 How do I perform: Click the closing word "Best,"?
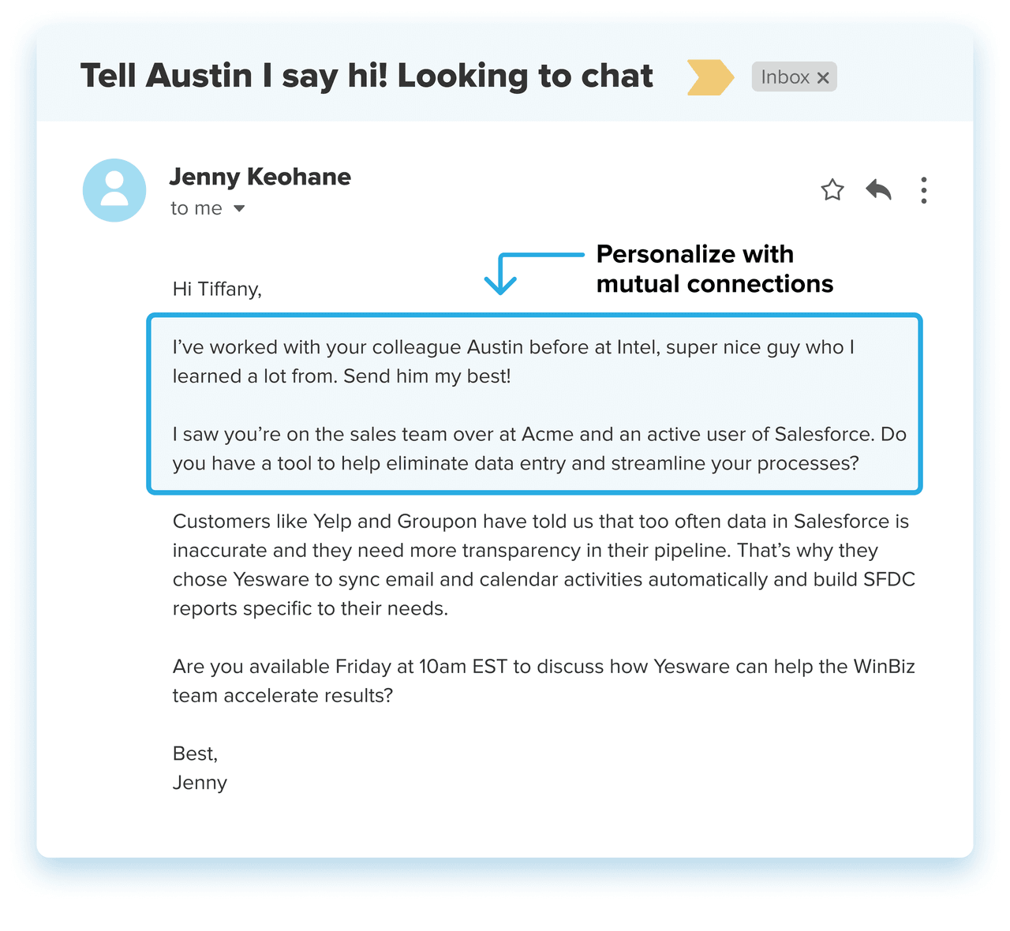point(195,753)
